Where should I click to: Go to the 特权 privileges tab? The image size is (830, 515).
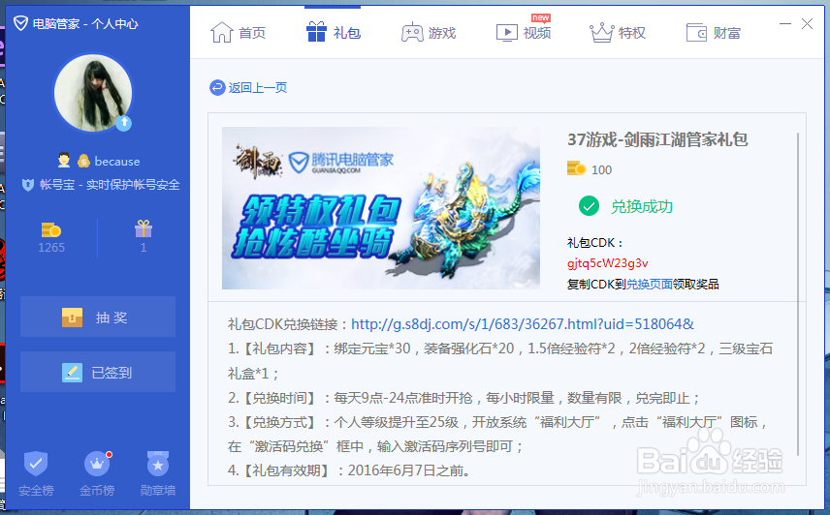618,33
